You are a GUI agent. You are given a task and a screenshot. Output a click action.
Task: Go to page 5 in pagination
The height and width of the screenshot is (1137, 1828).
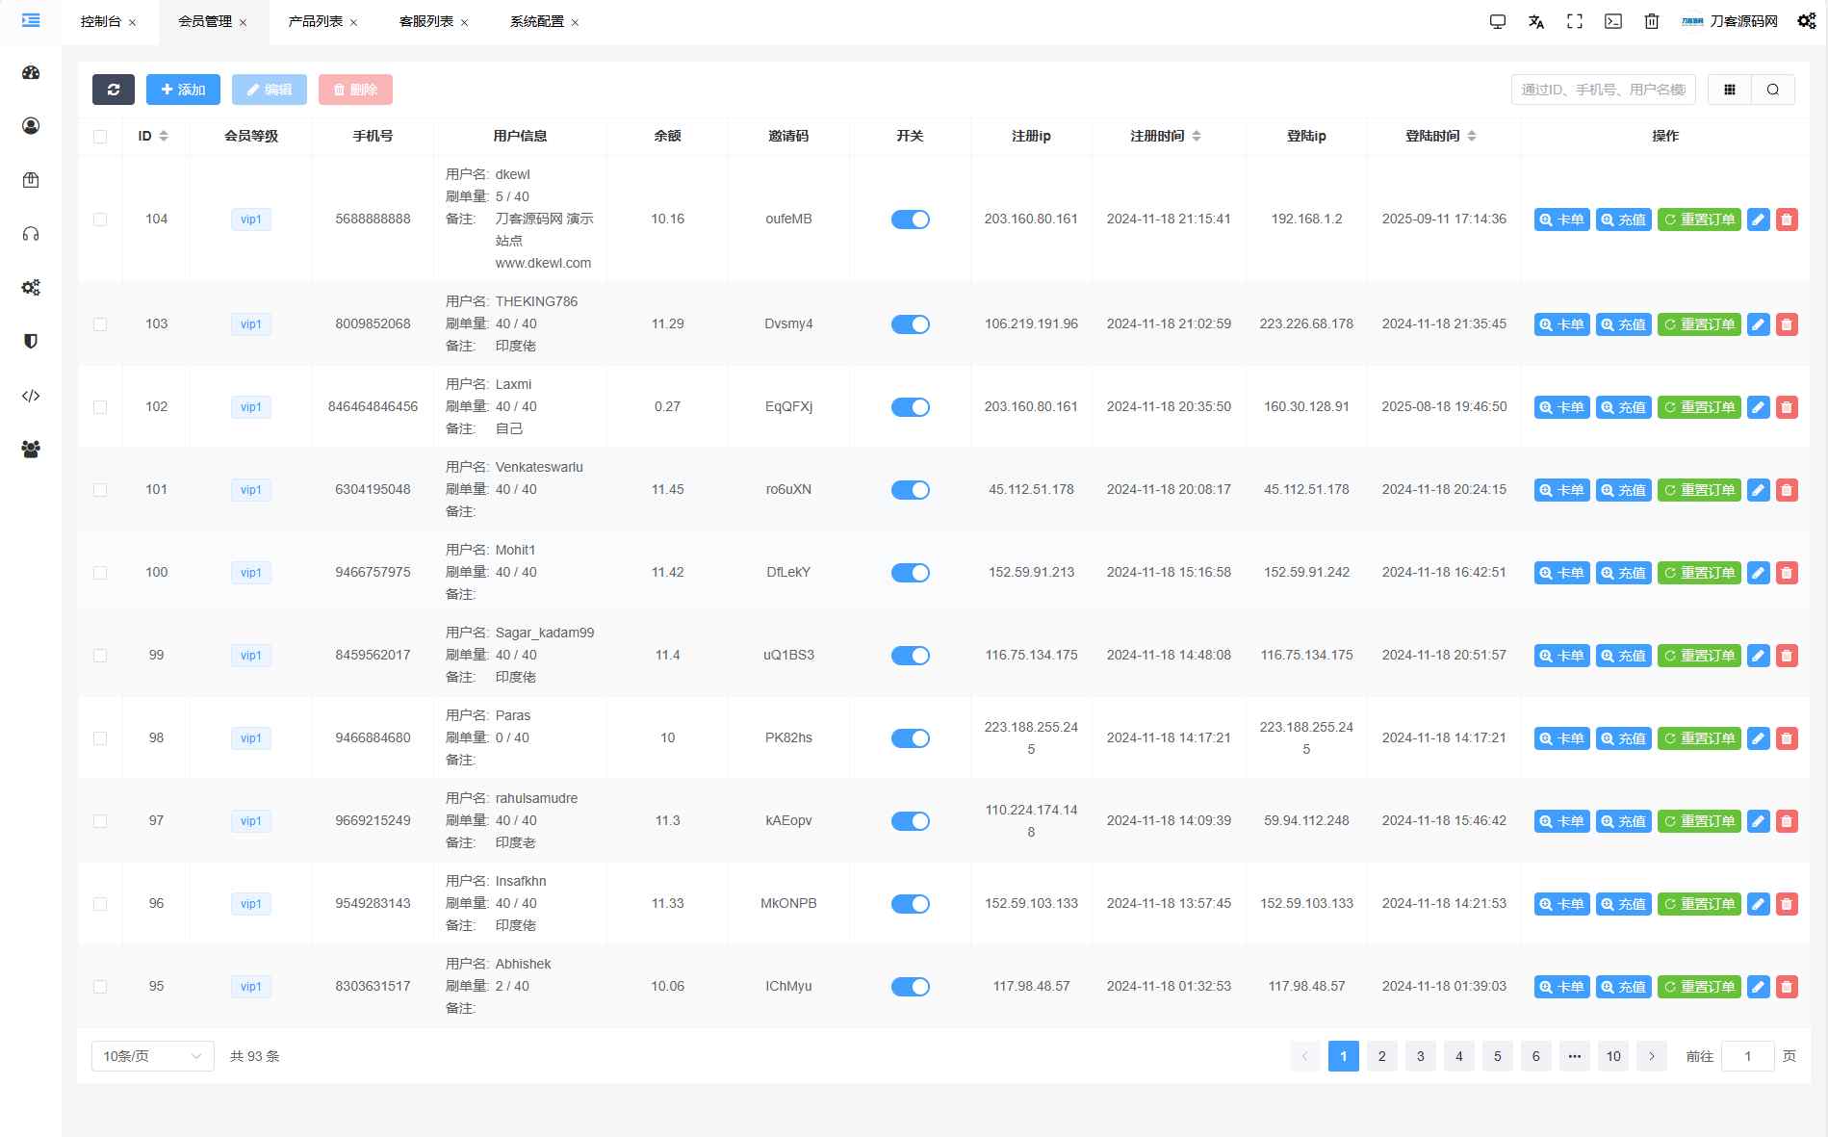pyautogui.click(x=1497, y=1055)
